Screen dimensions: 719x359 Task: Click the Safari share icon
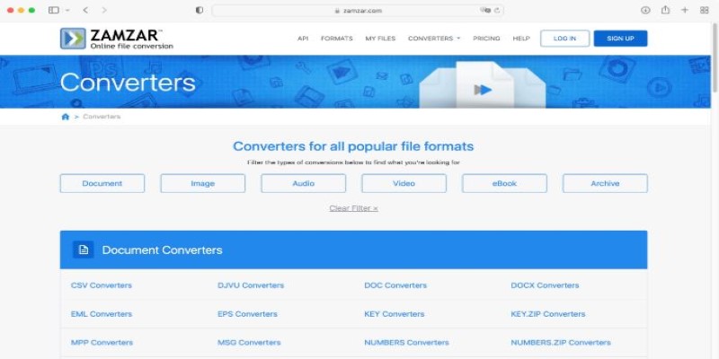(x=665, y=10)
